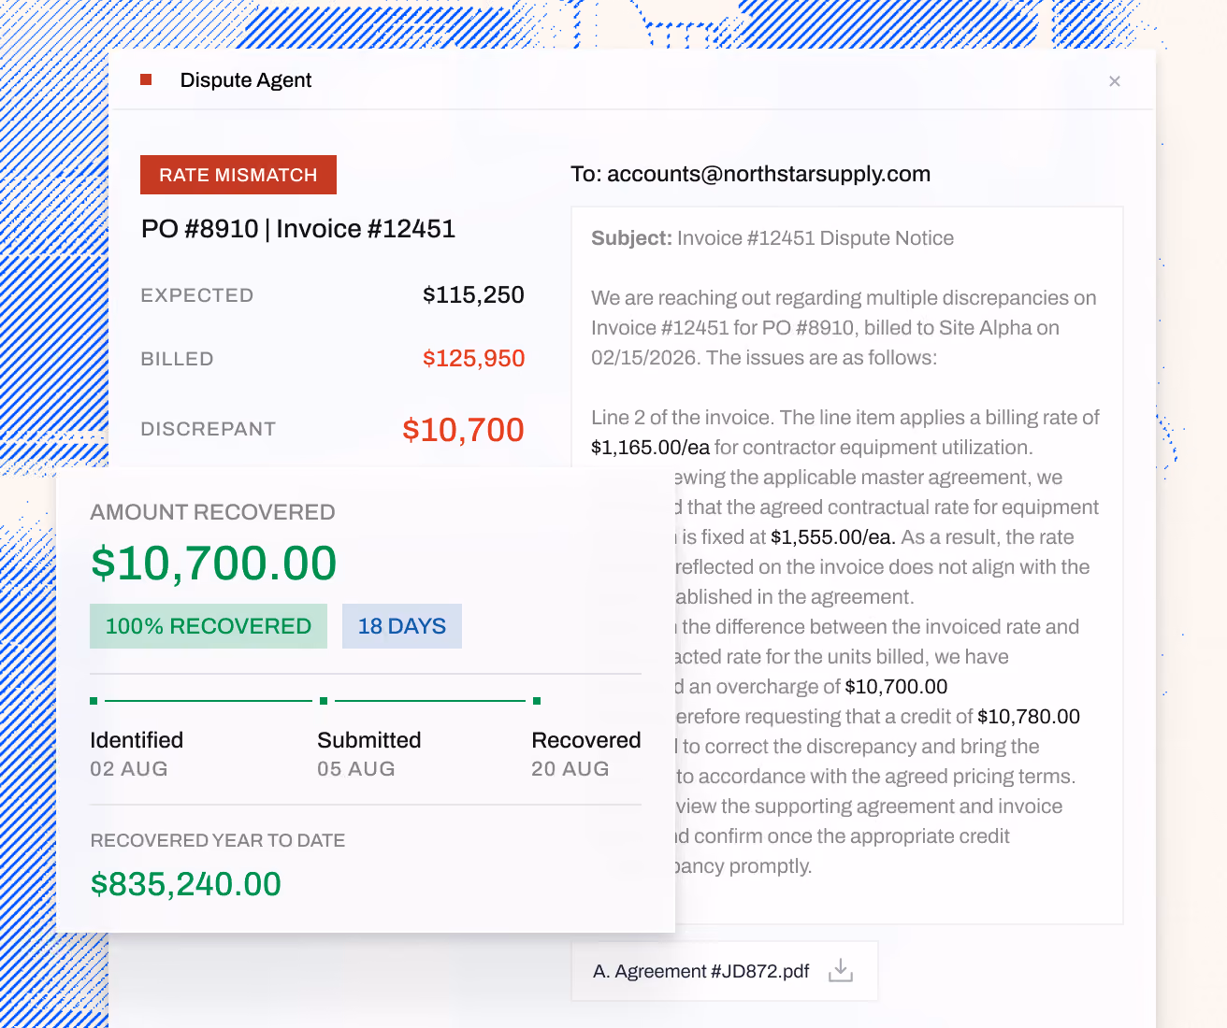Select the RATE MISMATCH tag
Screen dimensions: 1227x1028
(238, 175)
